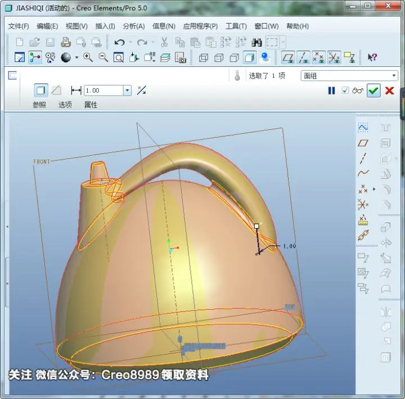The width and height of the screenshot is (405, 399).
Task: Click the datum plane tool icon
Action: tap(363, 143)
